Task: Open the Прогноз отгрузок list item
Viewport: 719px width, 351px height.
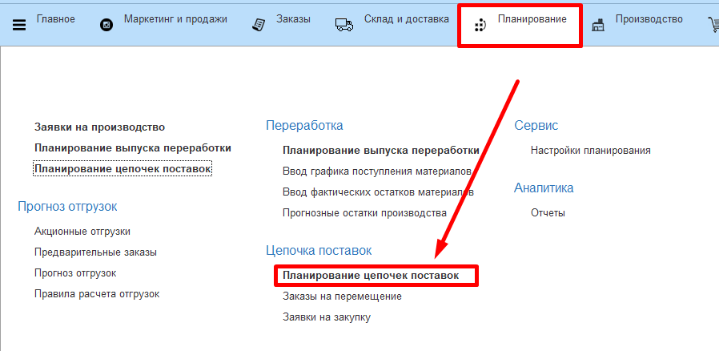Action: [x=75, y=273]
